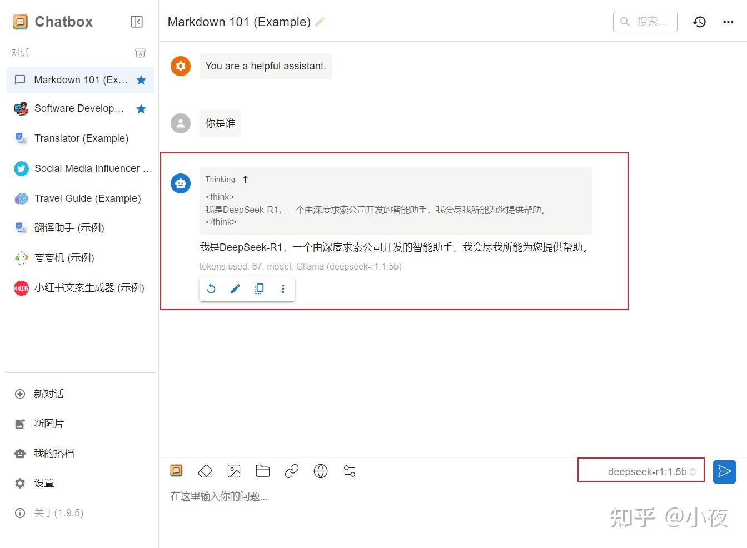Click the gray user avatar
The width and height of the screenshot is (747, 548).
[181, 123]
